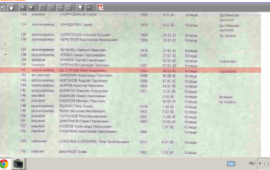270x170 pixels.
Task: Expand hidden system tray icons
Action: (260, 164)
